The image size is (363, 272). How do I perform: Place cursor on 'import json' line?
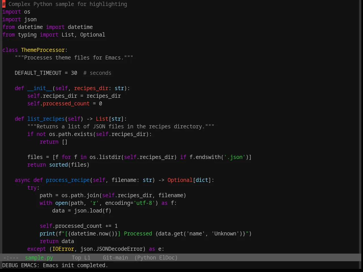[x=19, y=19]
